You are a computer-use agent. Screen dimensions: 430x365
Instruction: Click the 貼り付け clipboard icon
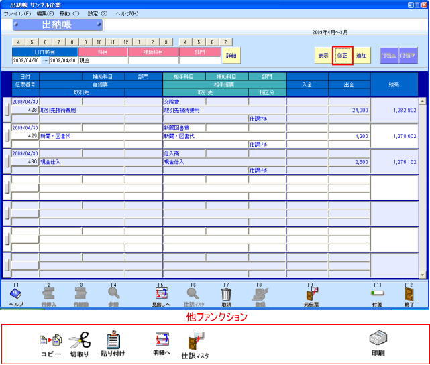[x=113, y=340]
